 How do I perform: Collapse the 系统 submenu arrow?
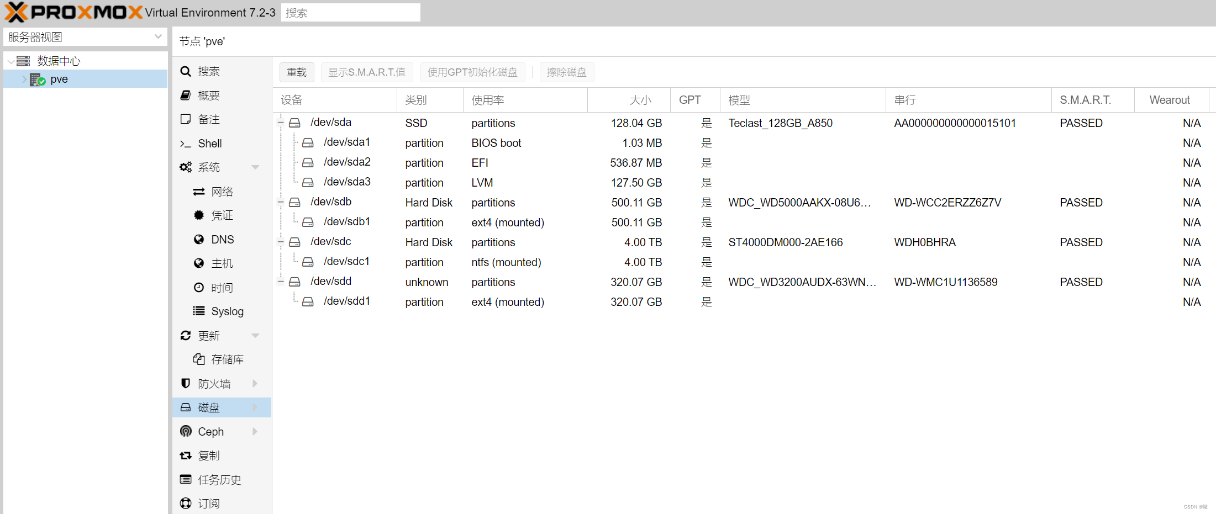[255, 167]
